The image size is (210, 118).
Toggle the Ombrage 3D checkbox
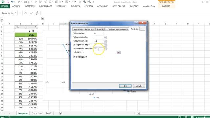point(74,57)
